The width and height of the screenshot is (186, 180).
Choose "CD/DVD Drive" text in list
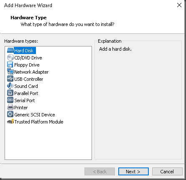click(x=28, y=58)
